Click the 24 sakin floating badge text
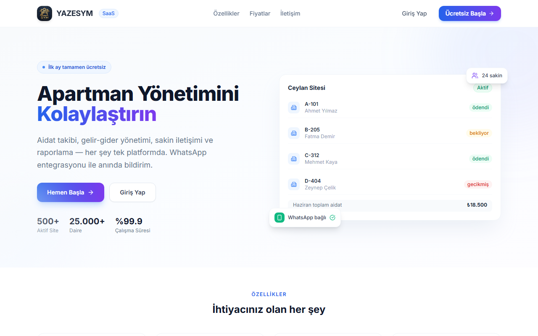 [x=492, y=76]
